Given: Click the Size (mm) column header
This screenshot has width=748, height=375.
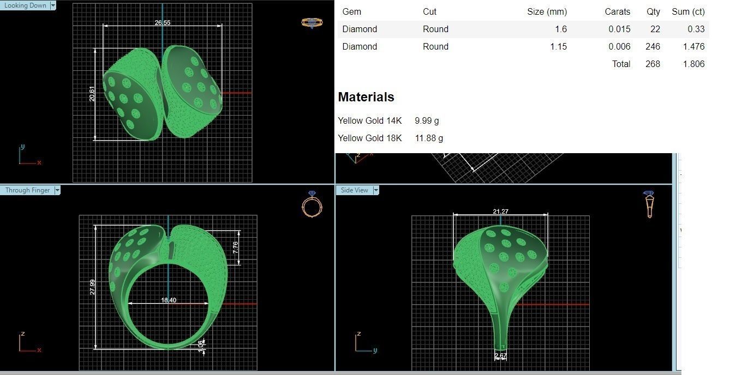Looking at the screenshot, I should tap(547, 11).
